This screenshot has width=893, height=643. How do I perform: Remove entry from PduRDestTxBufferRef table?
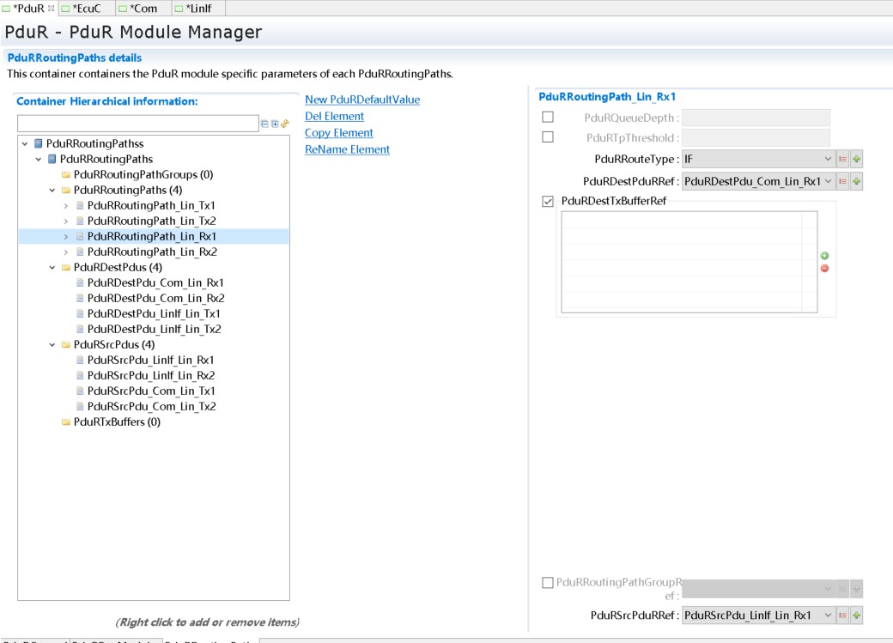click(x=824, y=268)
